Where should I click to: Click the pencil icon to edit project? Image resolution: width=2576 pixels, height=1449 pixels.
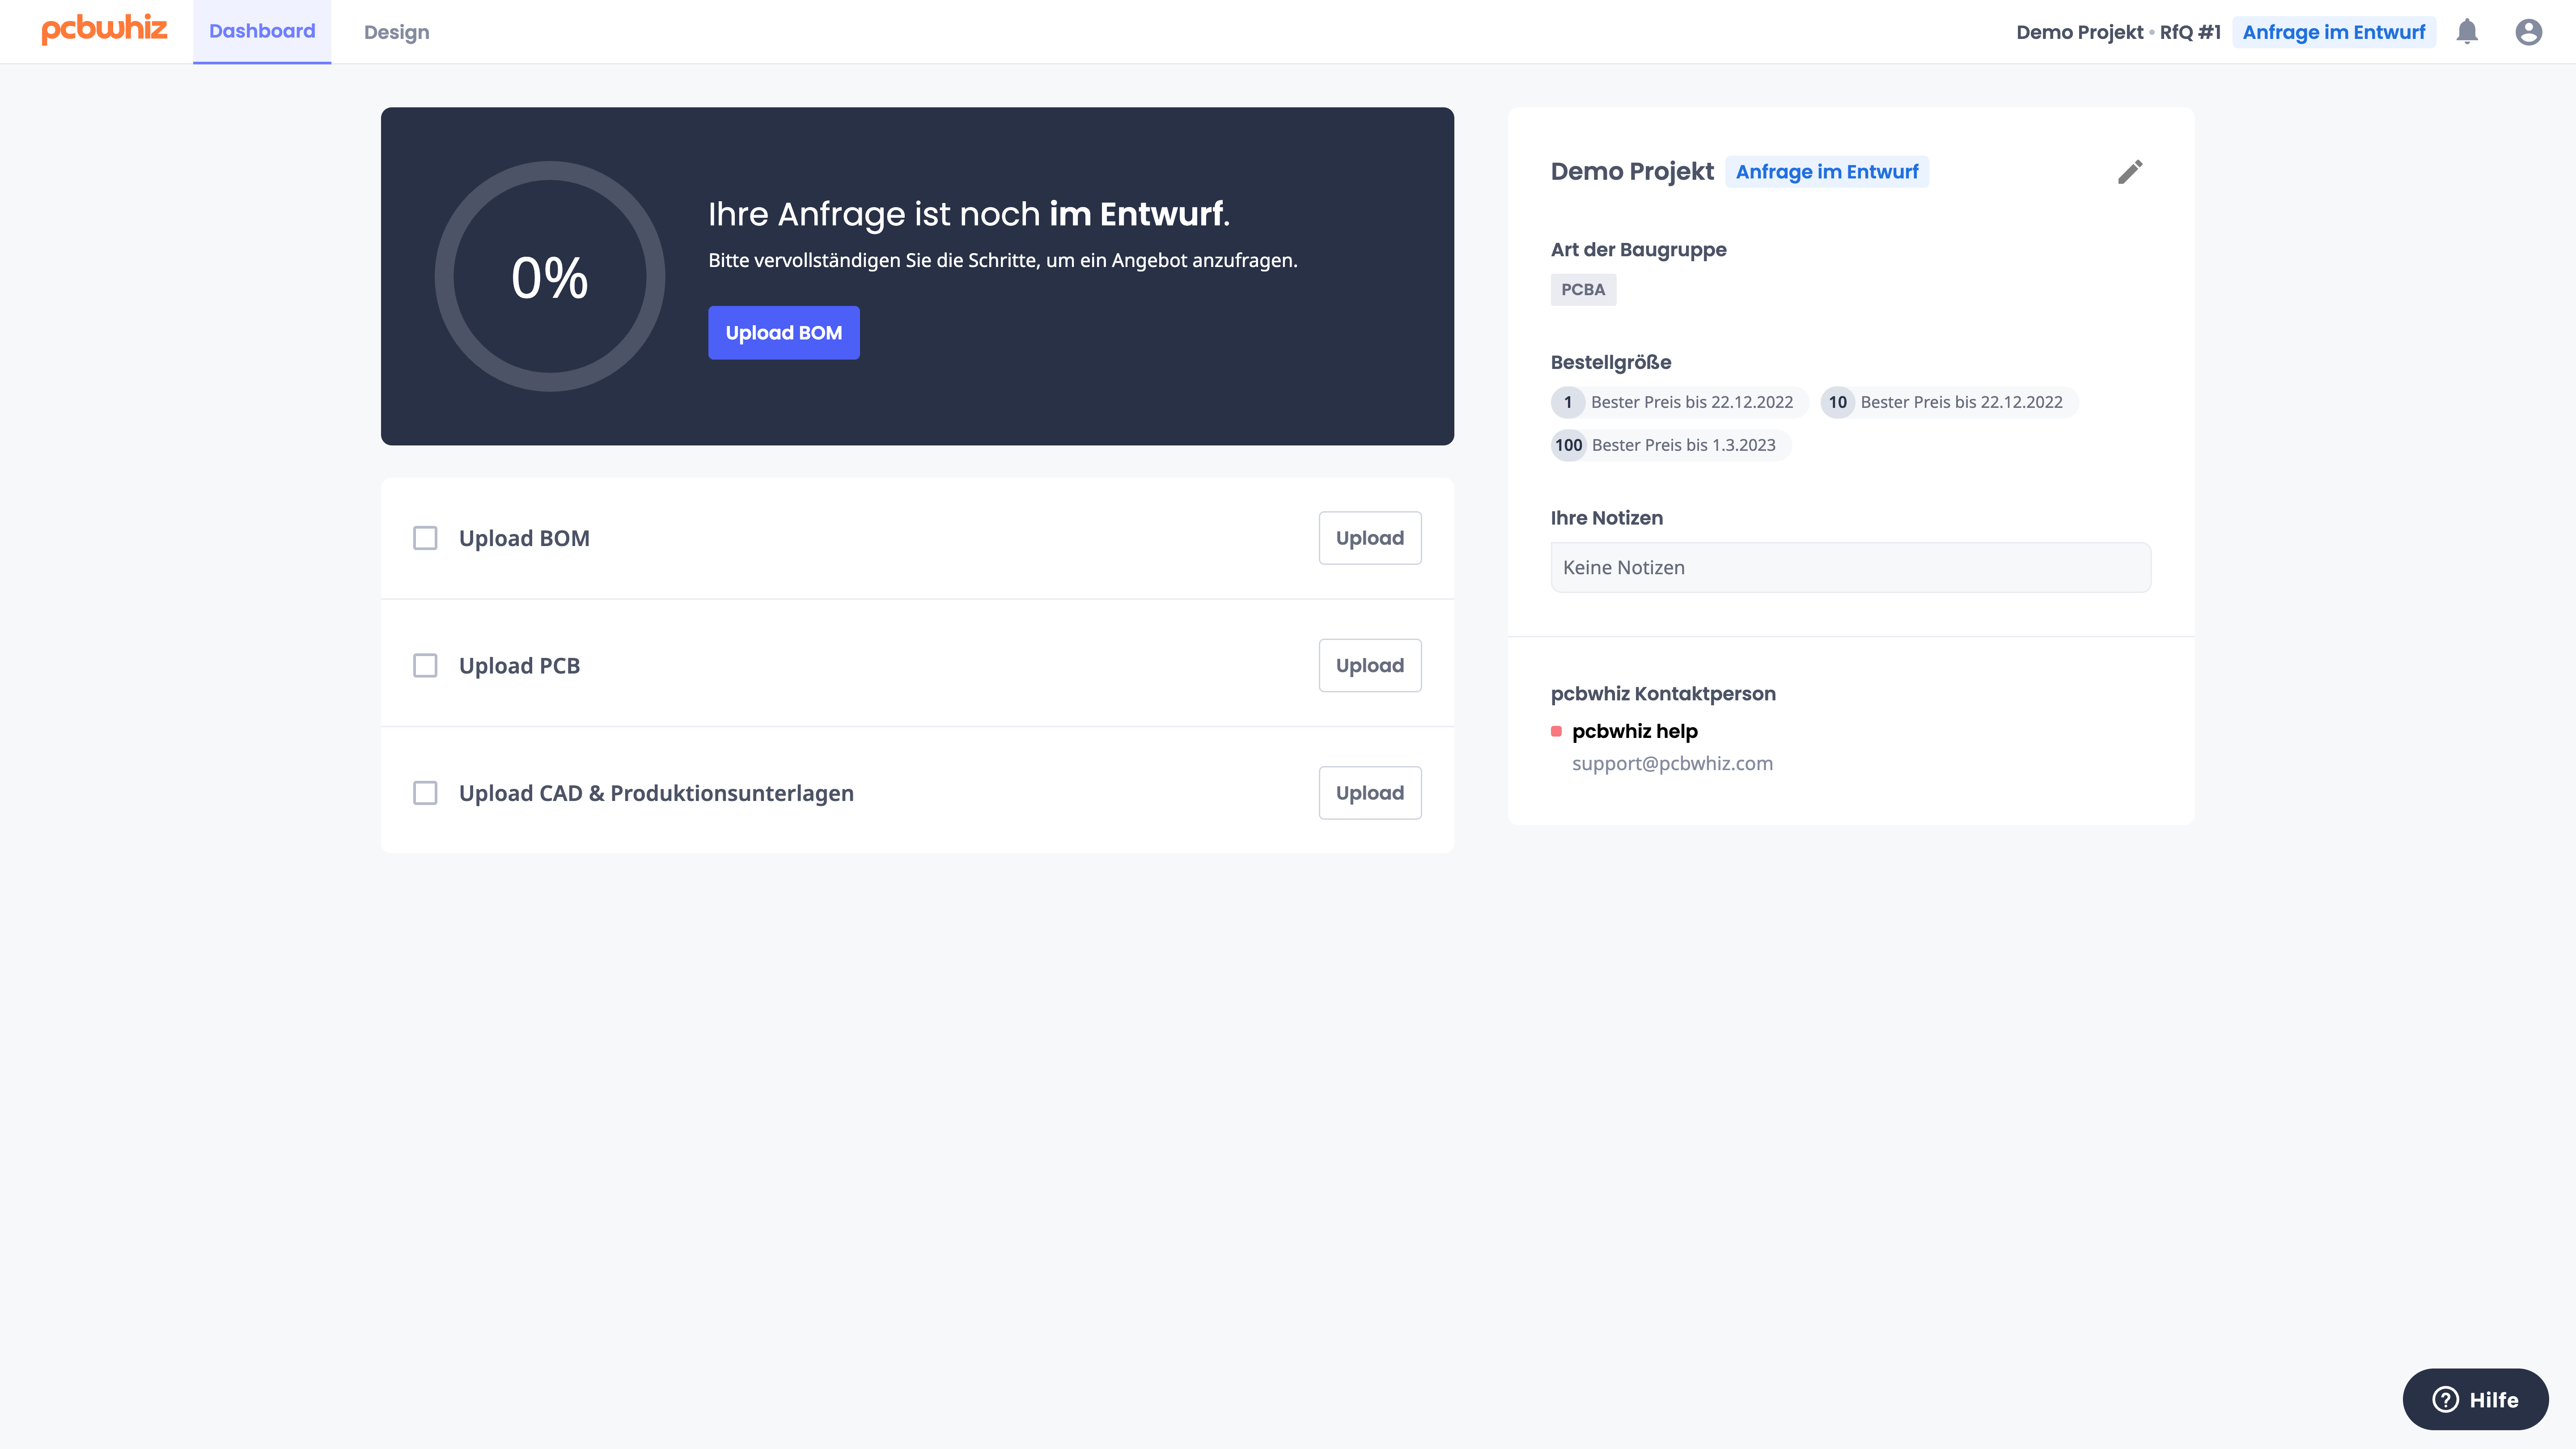[x=2130, y=172]
